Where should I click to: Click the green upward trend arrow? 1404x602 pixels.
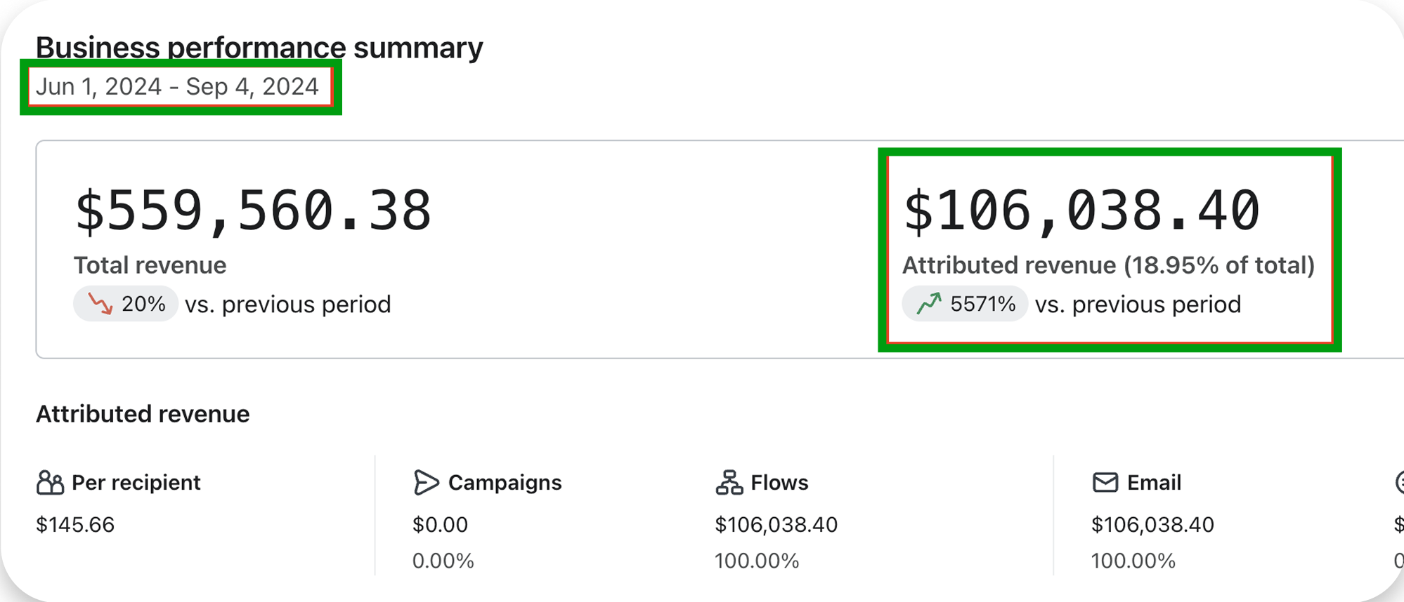click(928, 304)
